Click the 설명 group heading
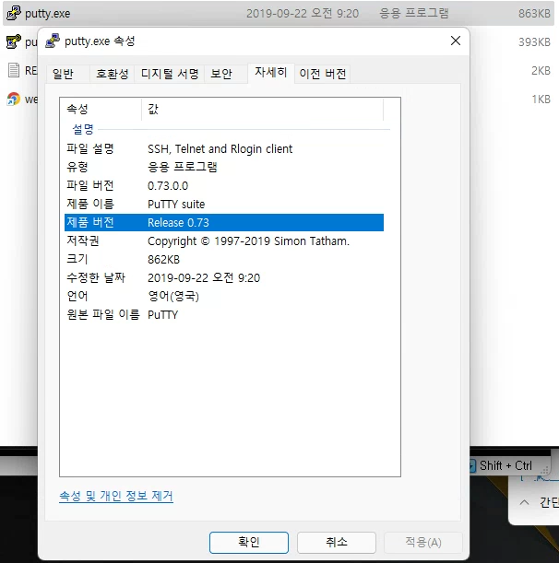The image size is (559, 563). pos(83,129)
